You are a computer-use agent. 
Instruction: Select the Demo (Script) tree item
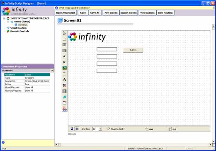[22, 22]
